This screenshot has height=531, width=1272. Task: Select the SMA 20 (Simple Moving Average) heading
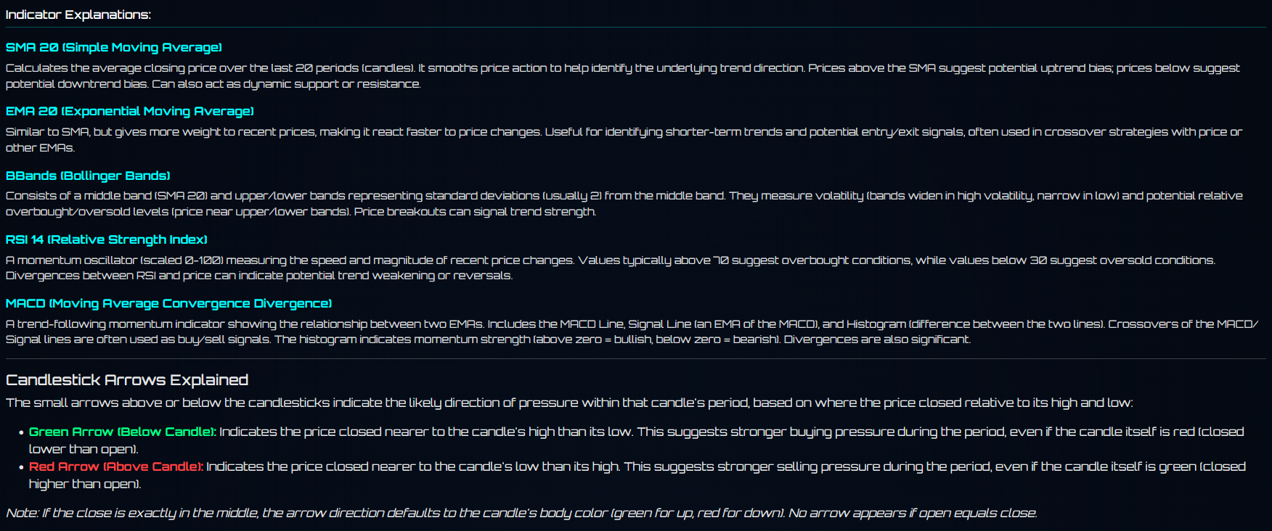click(114, 47)
